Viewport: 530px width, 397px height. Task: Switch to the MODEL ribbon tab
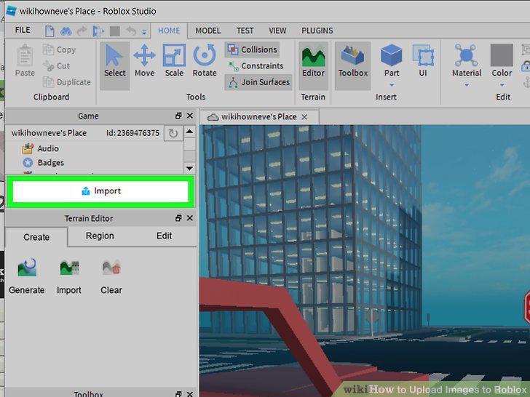pos(208,31)
